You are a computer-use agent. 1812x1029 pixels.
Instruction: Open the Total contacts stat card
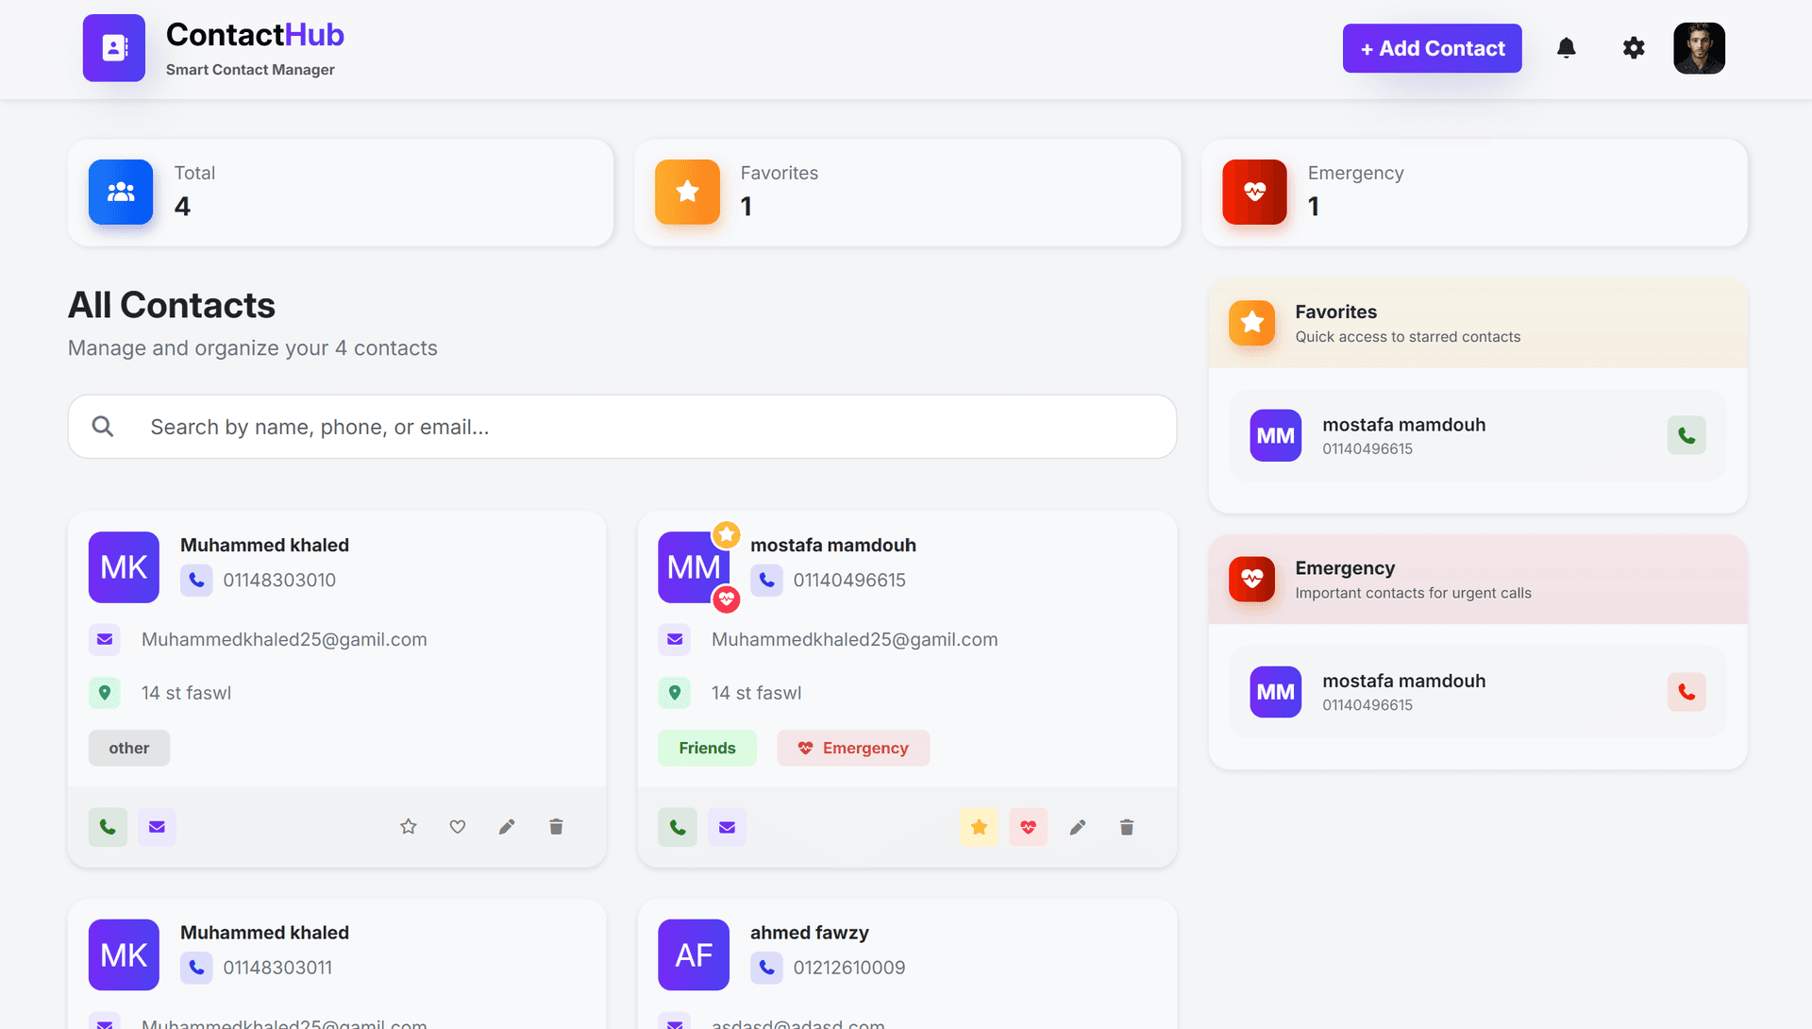(341, 193)
